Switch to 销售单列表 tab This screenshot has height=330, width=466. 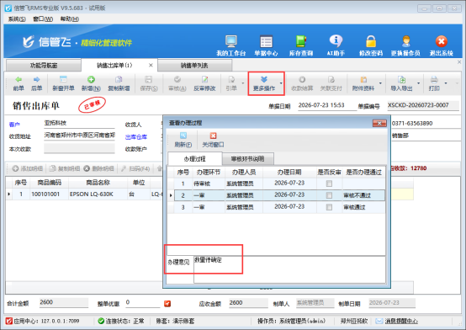[x=194, y=66]
